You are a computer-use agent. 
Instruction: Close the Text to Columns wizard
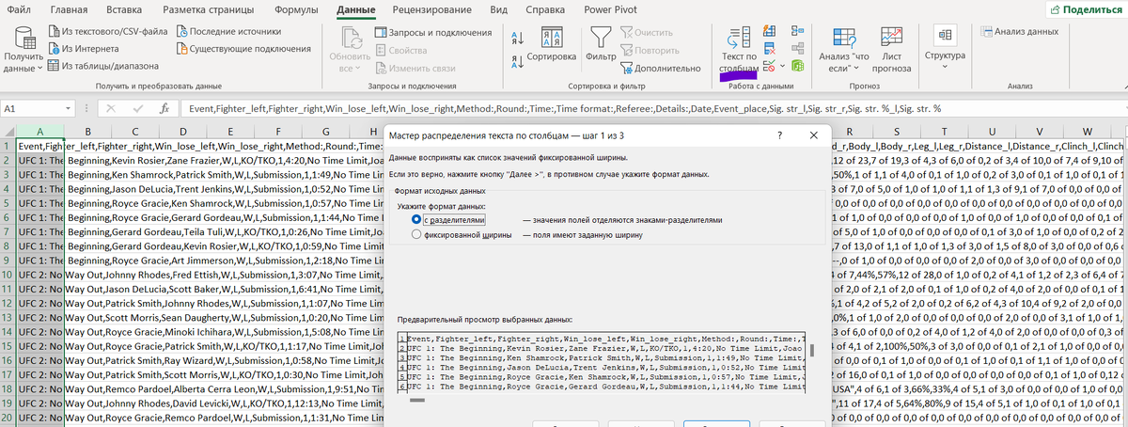pos(816,135)
